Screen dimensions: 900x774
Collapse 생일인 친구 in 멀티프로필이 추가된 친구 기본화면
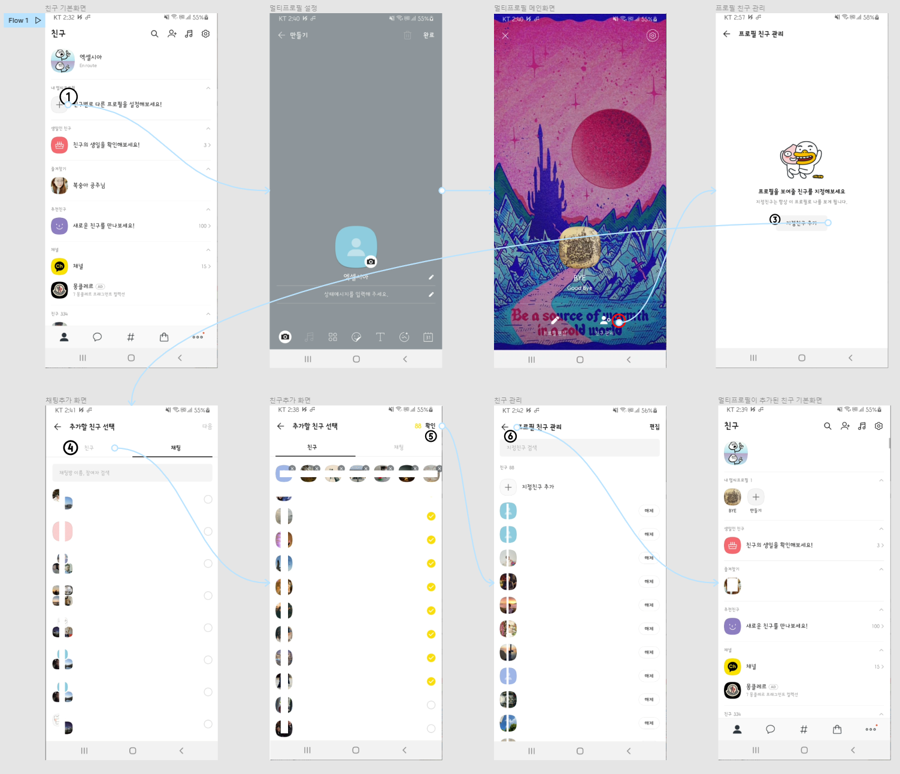[881, 529]
